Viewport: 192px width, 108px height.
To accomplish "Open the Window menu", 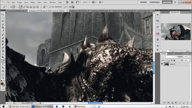I will pyautogui.click(x=52, y=2).
